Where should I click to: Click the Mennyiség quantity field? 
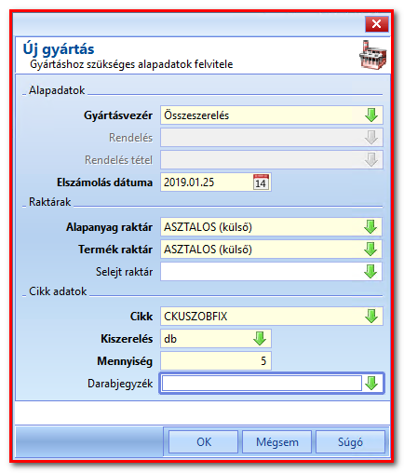[x=216, y=360]
